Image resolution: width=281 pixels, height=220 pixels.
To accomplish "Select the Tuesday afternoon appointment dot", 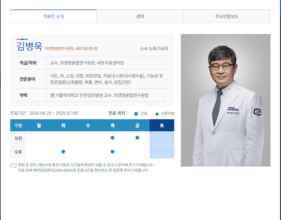I will click(63, 152).
